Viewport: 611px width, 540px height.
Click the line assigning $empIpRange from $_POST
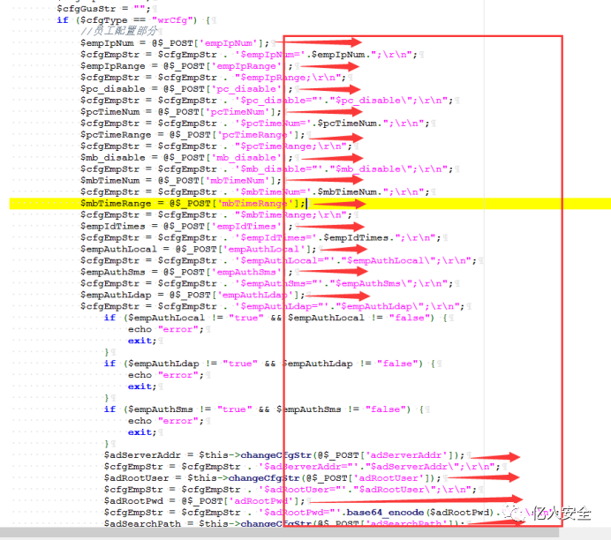coord(186,66)
